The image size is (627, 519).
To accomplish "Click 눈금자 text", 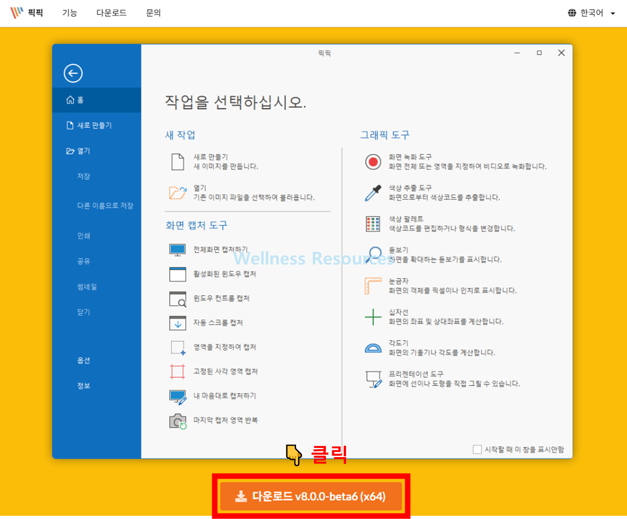I will [x=398, y=281].
